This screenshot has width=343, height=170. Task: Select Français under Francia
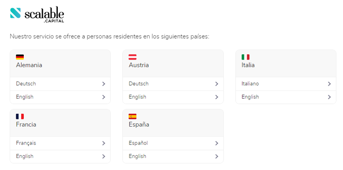pyautogui.click(x=26, y=143)
